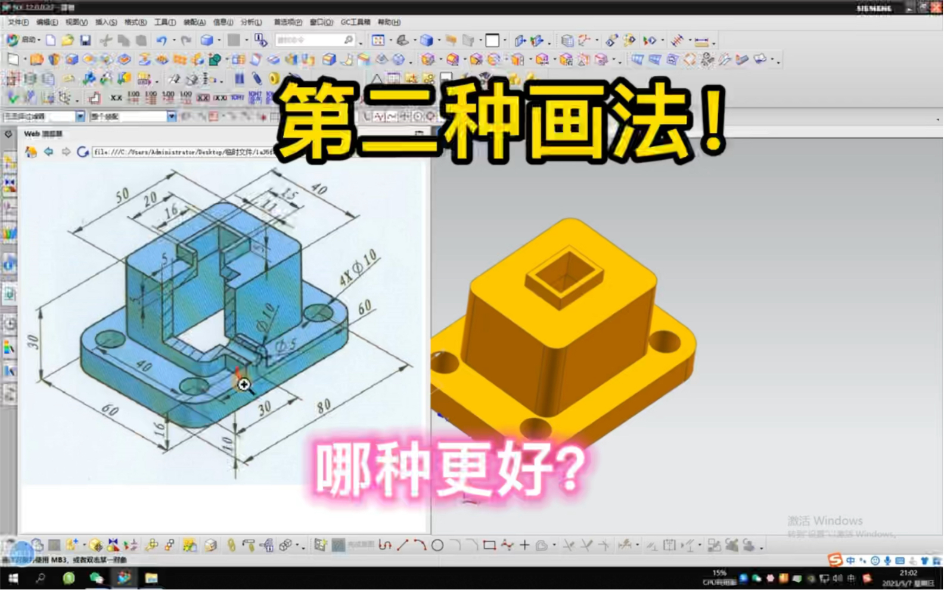Select the profile curve tool in bottom toolbar
944x590 pixels.
click(x=384, y=545)
